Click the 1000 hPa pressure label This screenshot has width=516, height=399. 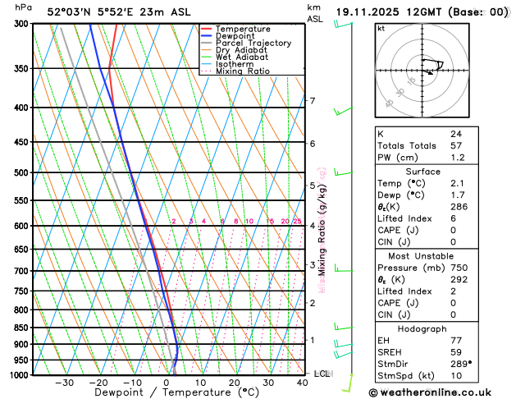click(21, 375)
